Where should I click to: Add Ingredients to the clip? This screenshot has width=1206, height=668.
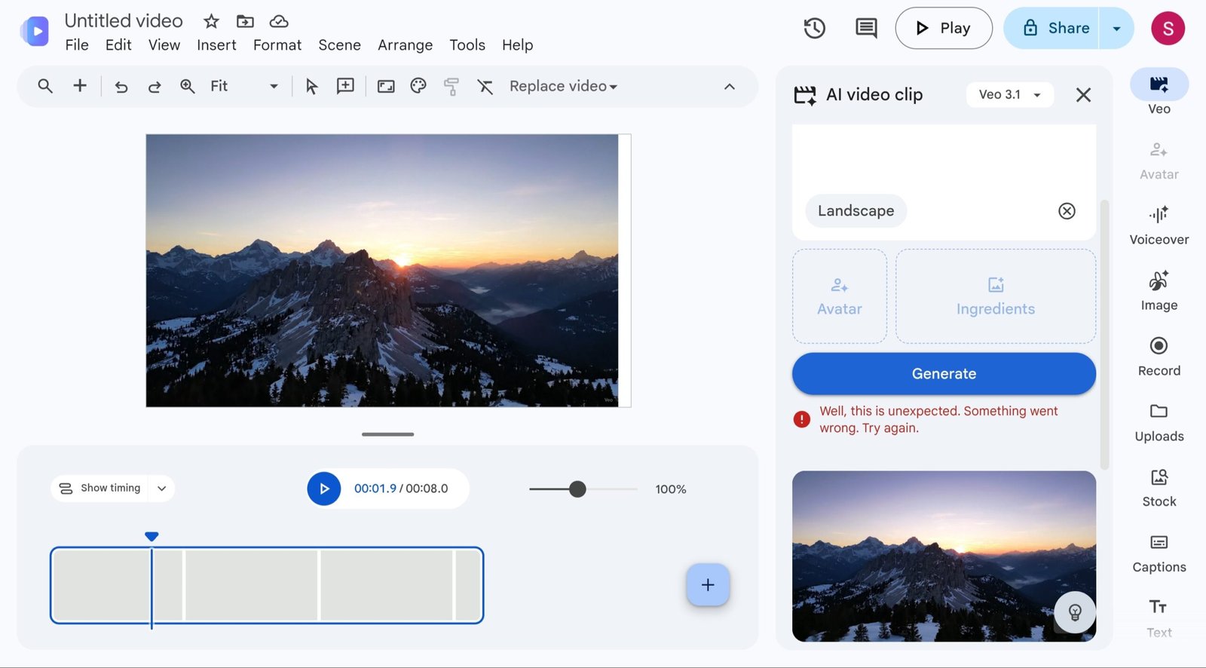click(996, 296)
